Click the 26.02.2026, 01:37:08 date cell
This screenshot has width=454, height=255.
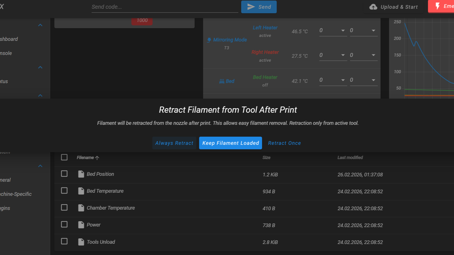coord(360,175)
